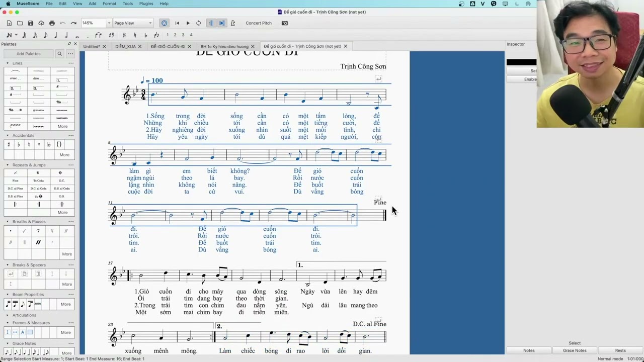This screenshot has width=644, height=362.
Task: Collapse the Beam Properties palette
Action: tap(7, 294)
